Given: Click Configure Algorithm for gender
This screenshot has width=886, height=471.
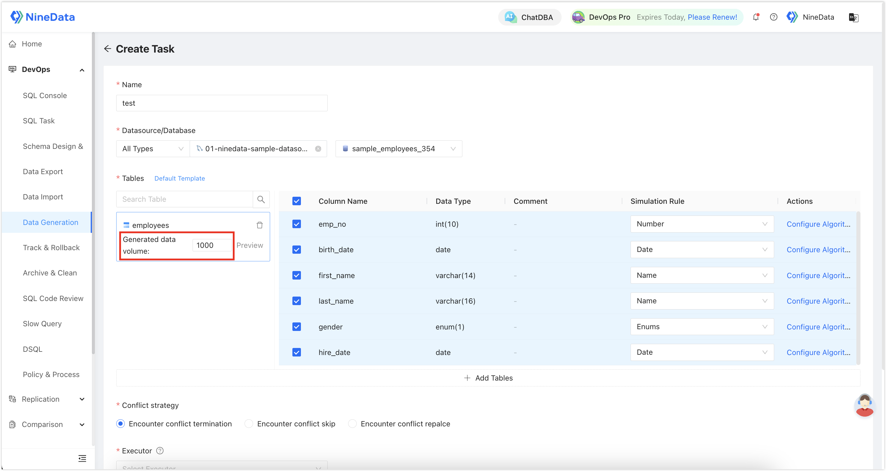Looking at the screenshot, I should (x=818, y=327).
